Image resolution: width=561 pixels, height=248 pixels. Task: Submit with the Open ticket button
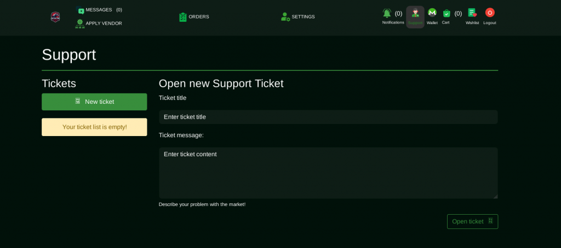point(472,222)
